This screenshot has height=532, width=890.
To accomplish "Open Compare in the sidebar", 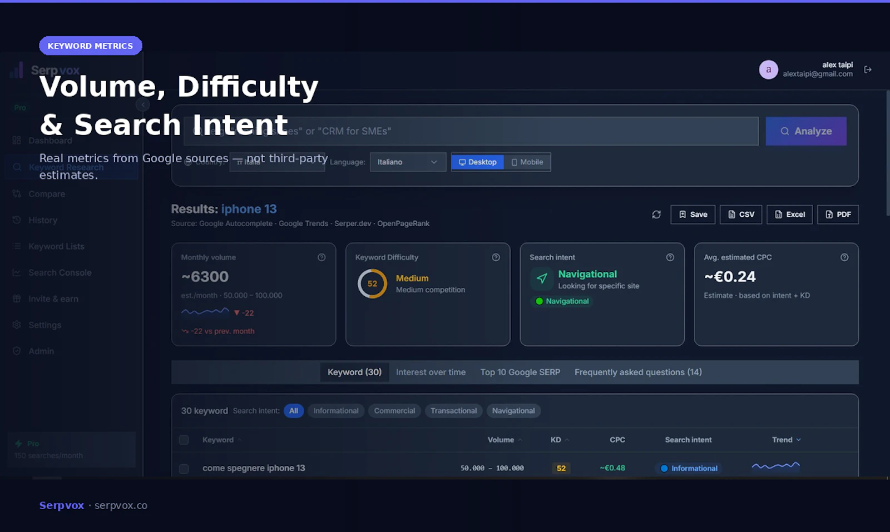I will point(47,194).
